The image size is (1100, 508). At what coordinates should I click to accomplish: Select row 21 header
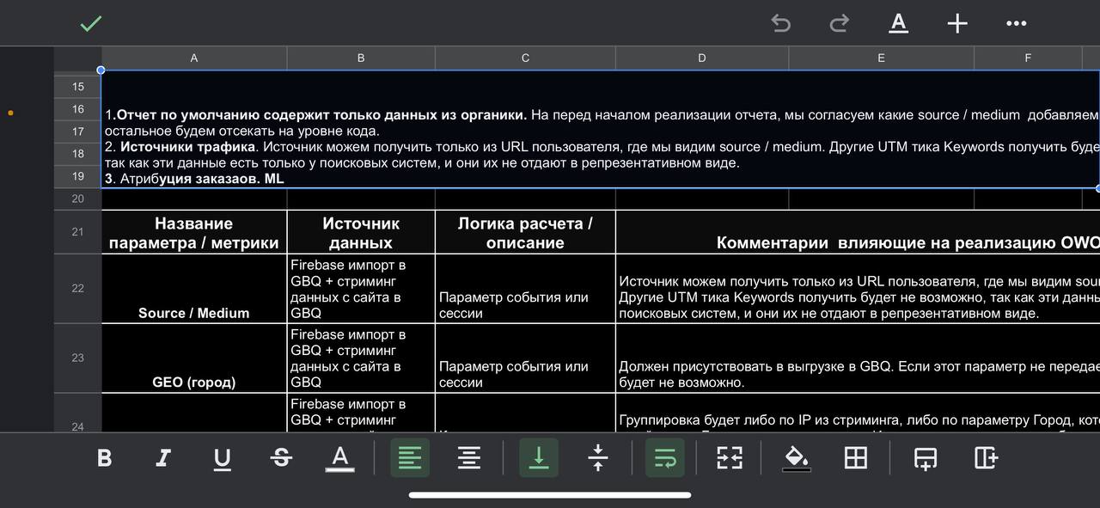point(77,232)
